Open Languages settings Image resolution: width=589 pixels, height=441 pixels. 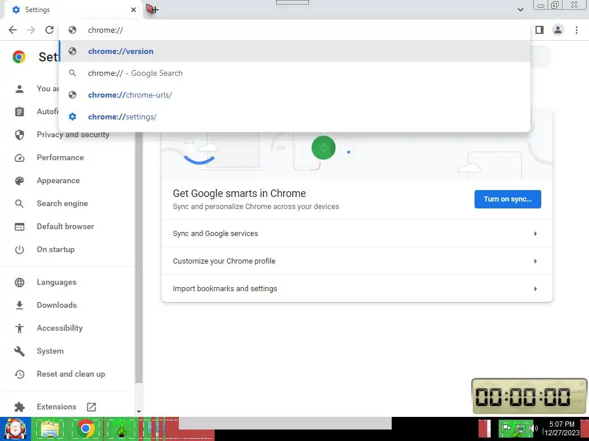pos(56,282)
